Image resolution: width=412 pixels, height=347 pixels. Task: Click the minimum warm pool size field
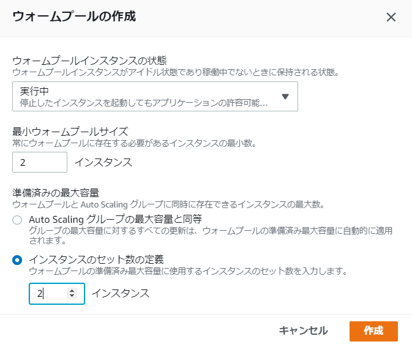[40, 162]
